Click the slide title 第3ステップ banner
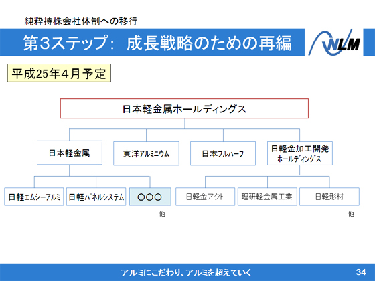Screen dimensions: 375x281 pyautogui.click(x=152, y=42)
